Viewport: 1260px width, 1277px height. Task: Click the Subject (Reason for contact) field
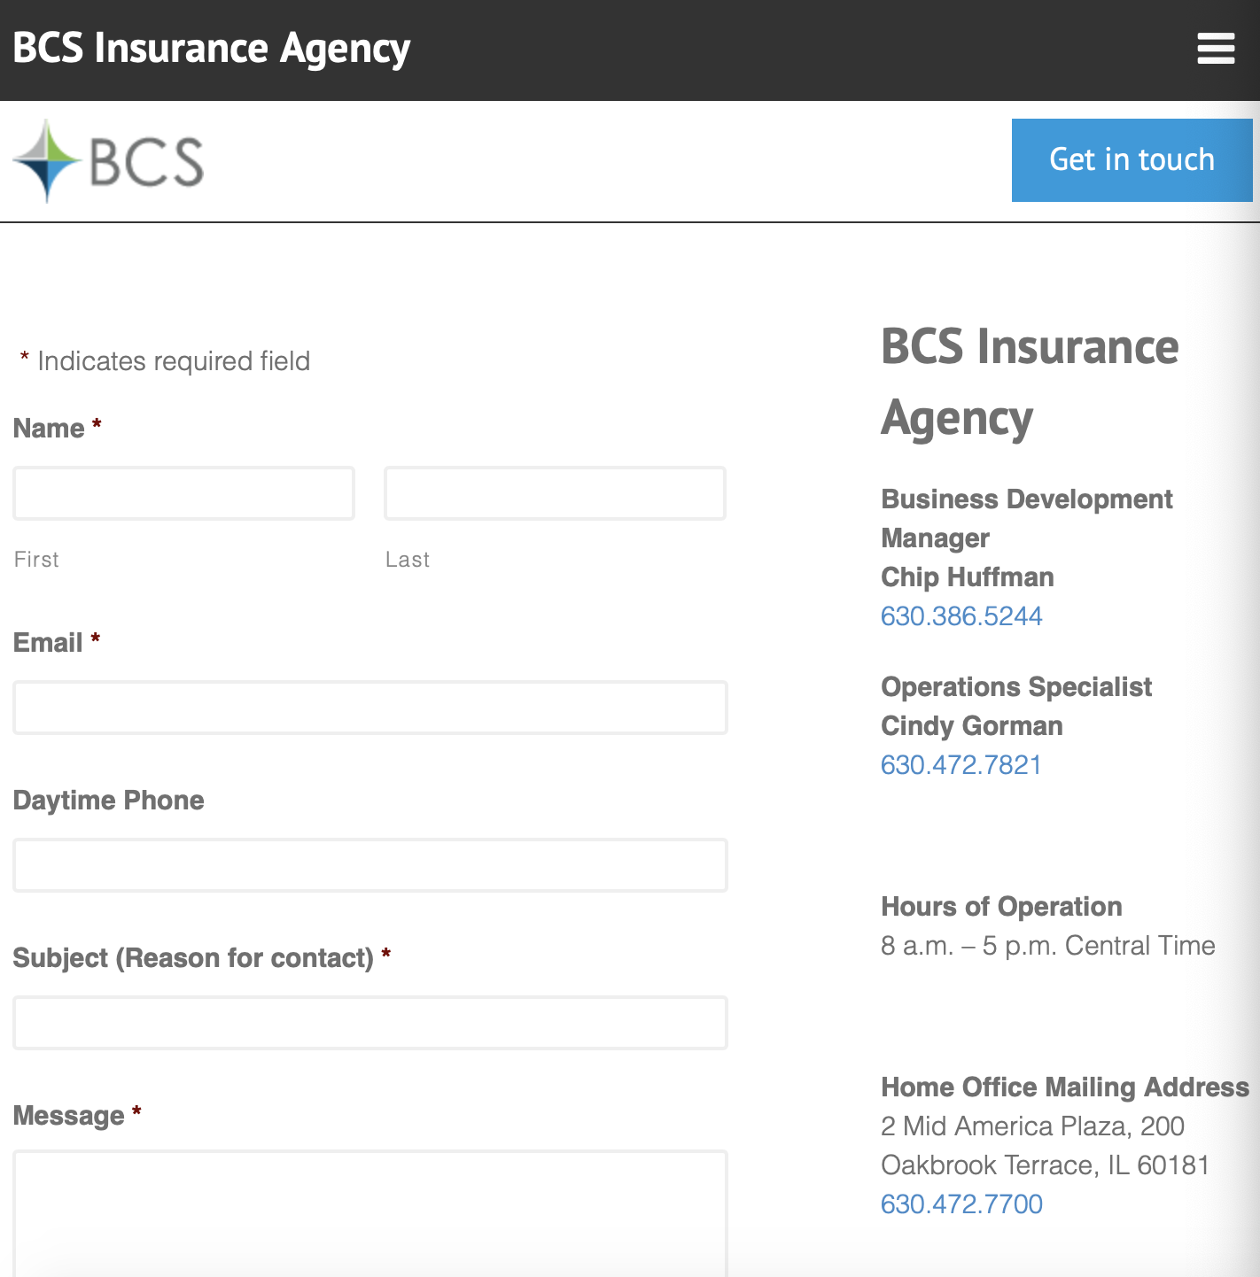[370, 1023]
